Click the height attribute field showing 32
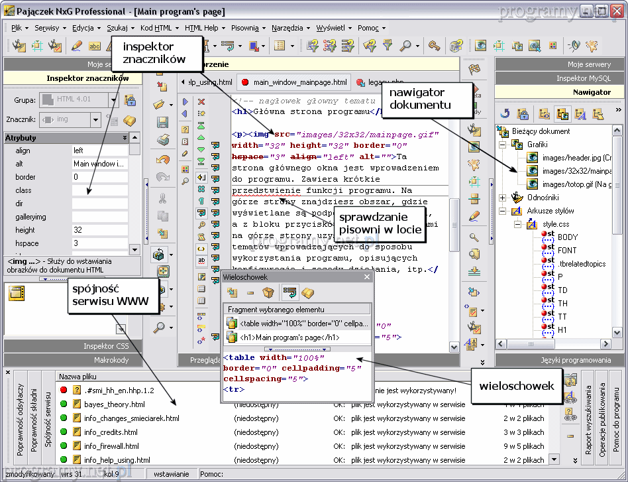Screen dimensions: 628x482 99,230
